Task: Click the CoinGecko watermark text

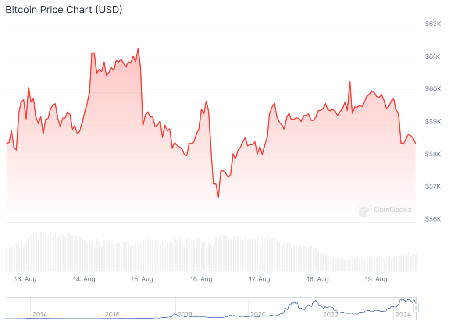Action: [392, 210]
